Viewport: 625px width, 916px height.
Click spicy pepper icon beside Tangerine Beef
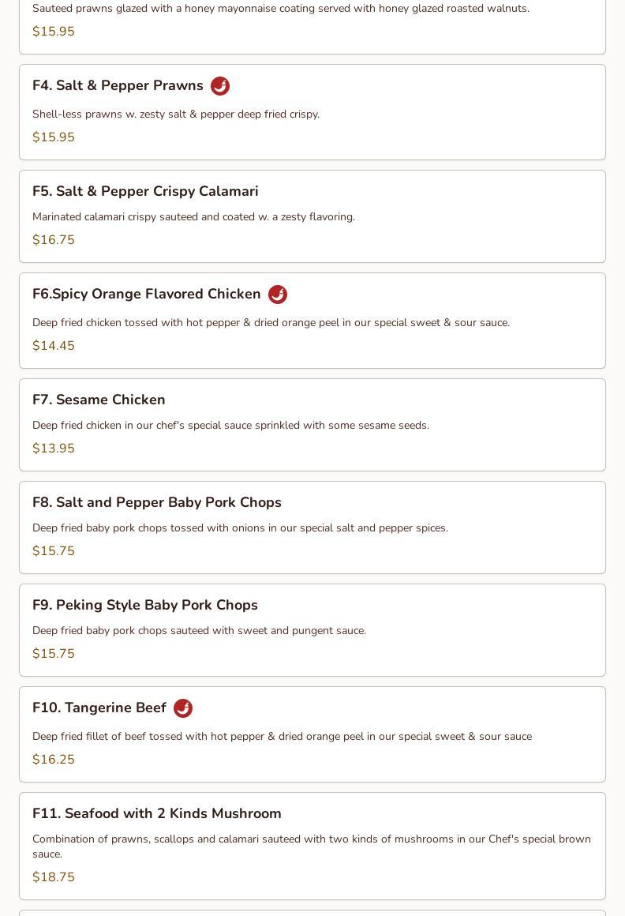183,708
